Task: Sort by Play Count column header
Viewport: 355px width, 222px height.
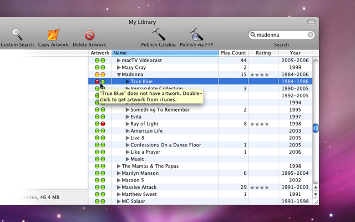Action: point(233,53)
